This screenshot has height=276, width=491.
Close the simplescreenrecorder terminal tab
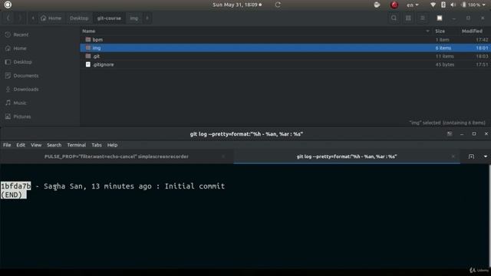[223, 156]
